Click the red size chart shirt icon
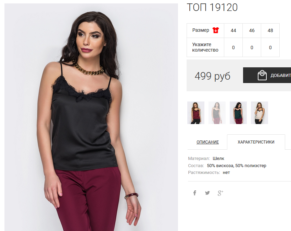Viewport: 291px width, 231px height. (x=216, y=30)
